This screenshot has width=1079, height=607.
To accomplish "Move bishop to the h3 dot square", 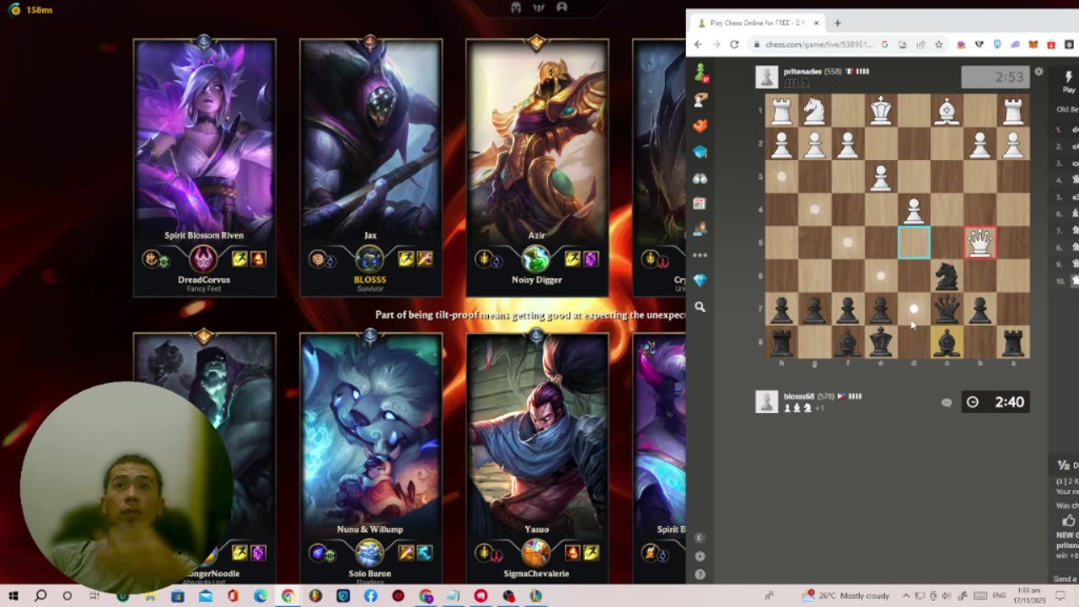I will pos(781,177).
